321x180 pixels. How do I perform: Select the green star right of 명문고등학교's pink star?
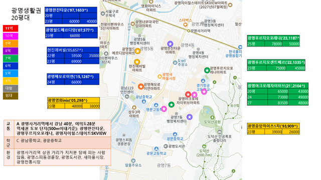pos(172,104)
